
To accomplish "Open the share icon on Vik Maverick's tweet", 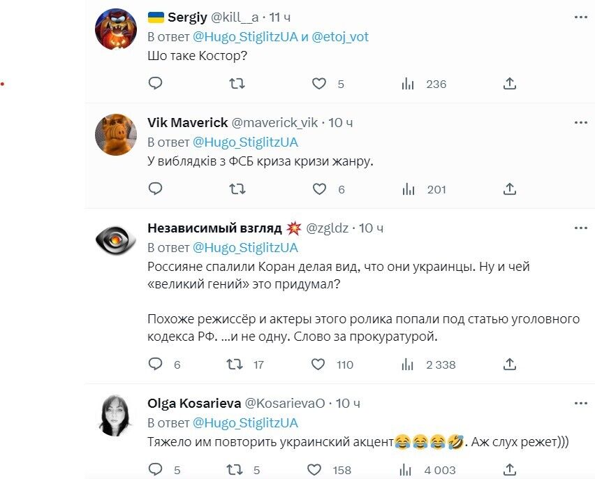I will pos(509,188).
